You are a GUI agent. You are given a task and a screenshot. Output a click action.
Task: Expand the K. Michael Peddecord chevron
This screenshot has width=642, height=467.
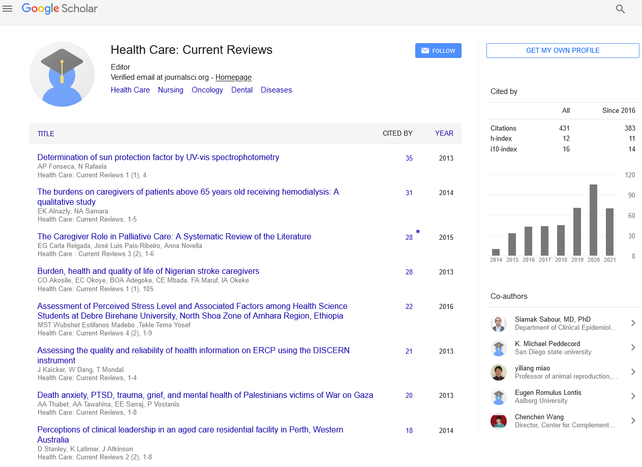coord(633,348)
